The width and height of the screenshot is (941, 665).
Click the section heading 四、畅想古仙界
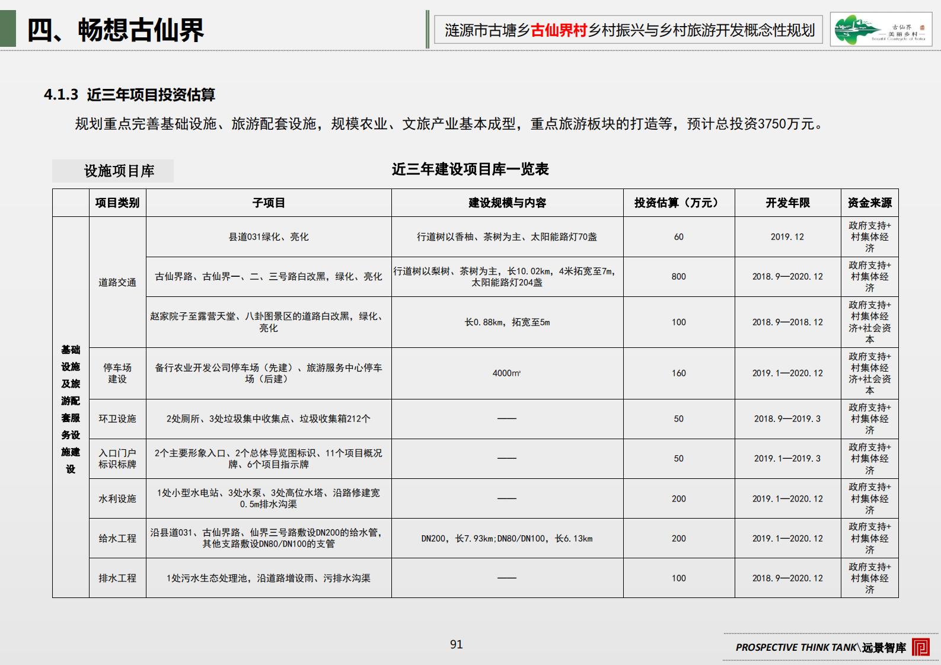click(x=116, y=30)
